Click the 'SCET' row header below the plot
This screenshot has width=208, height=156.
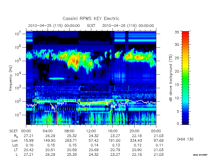14,131
